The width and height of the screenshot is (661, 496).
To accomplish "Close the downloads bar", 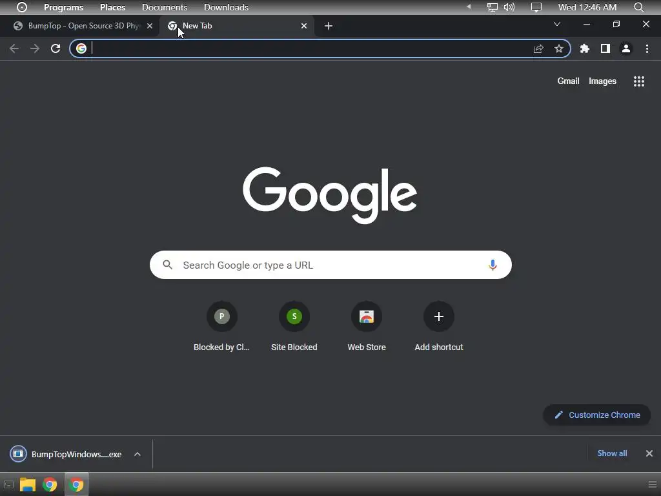I will click(649, 453).
